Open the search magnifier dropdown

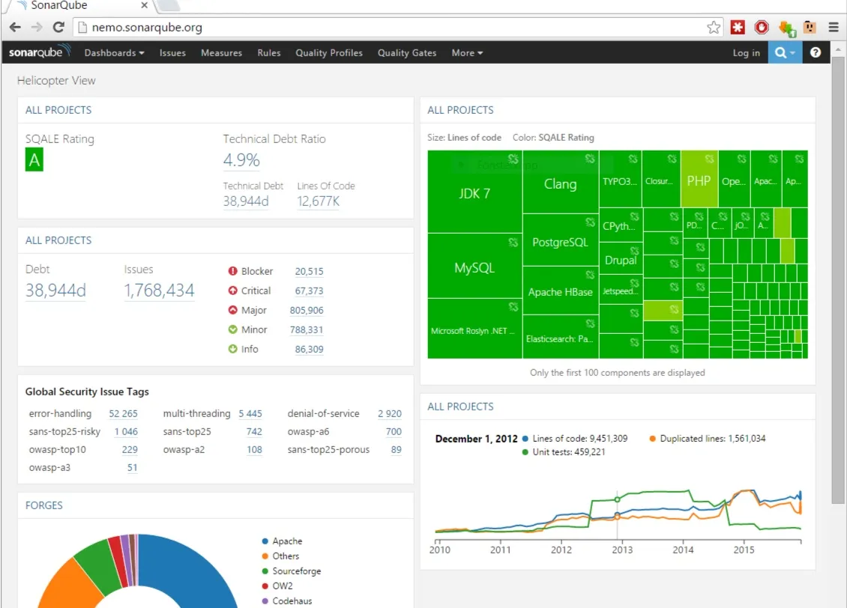point(785,52)
